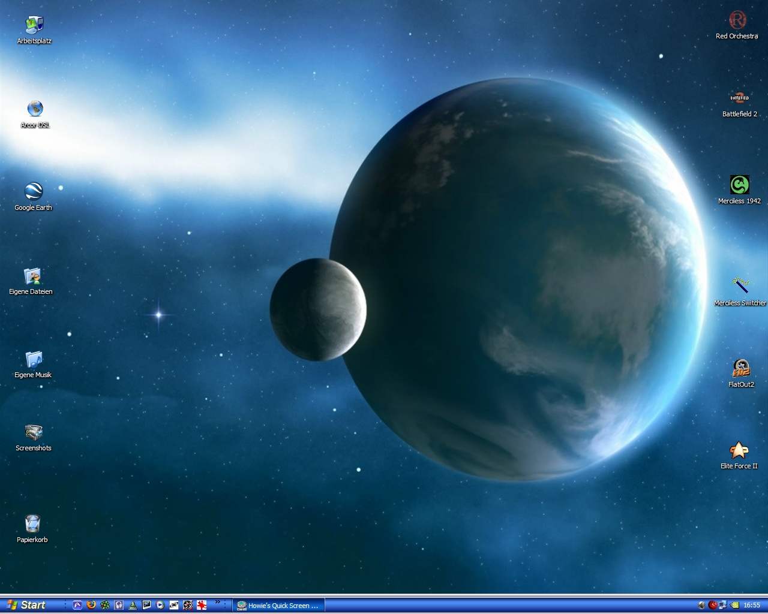
Task: Open the NVIDIA settings tray icon
Action: point(734,606)
